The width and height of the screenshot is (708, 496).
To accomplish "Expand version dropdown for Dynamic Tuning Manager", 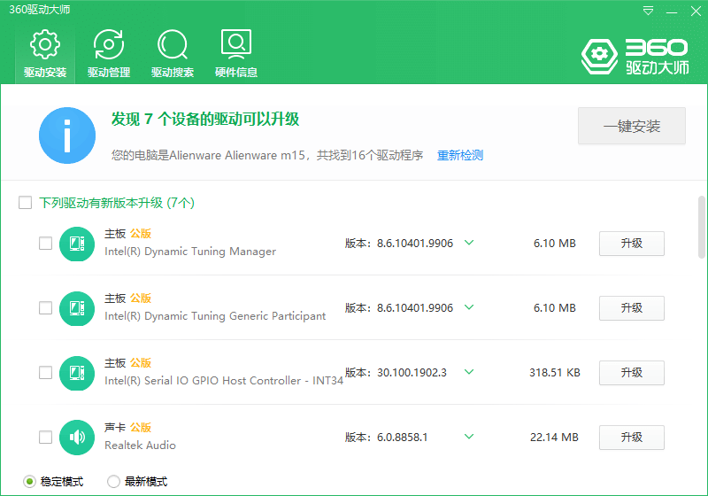I will 469,243.
